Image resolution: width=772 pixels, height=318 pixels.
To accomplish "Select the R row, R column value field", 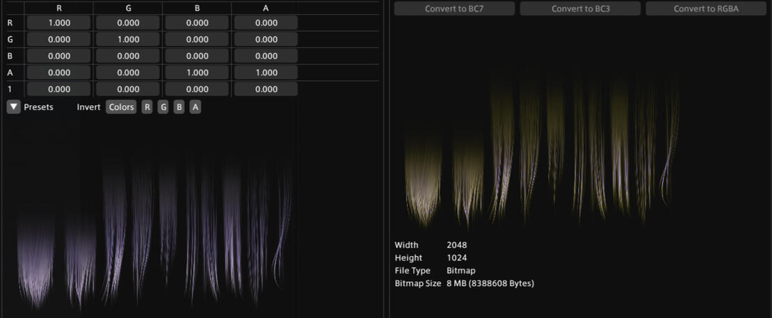I will point(59,23).
